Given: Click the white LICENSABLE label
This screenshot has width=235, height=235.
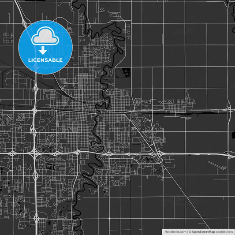Looking at the screenshot, I should pos(45,60).
